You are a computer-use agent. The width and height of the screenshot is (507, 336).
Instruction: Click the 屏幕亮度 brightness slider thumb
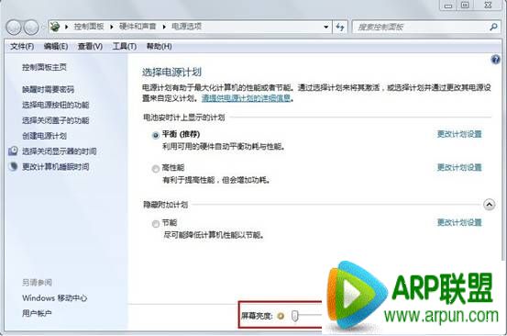coord(294,316)
